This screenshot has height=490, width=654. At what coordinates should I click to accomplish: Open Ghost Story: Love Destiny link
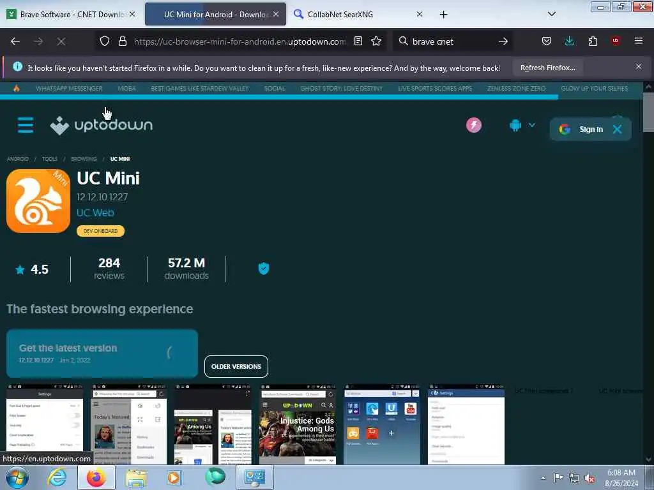point(342,88)
